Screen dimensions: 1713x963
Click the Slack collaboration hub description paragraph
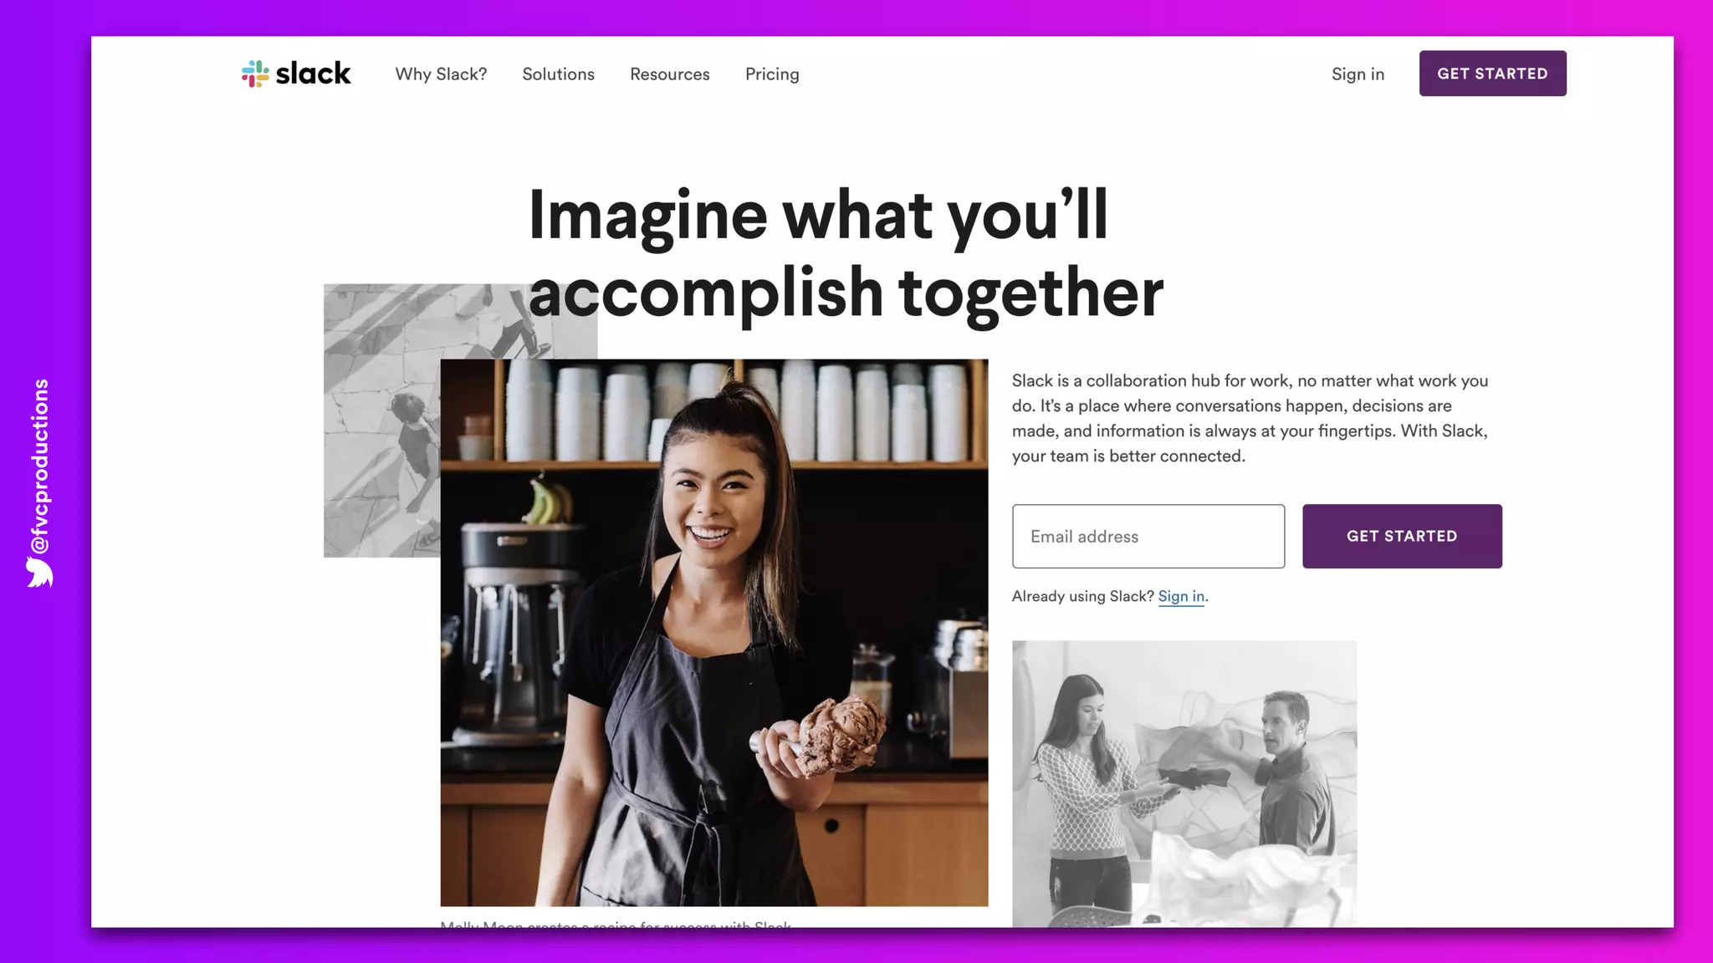pos(1250,418)
